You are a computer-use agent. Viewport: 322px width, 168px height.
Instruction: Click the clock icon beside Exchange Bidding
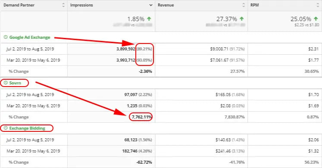(x=6, y=128)
